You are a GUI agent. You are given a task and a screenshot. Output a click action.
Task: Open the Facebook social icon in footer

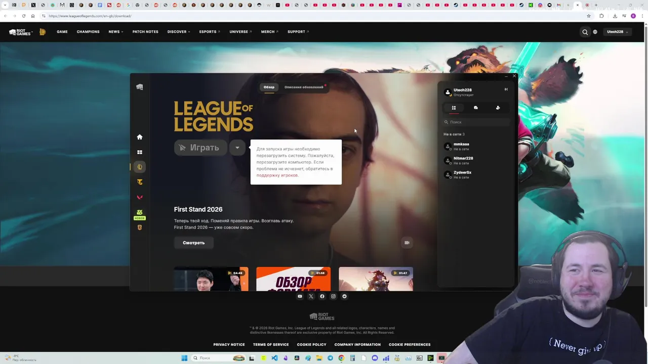coord(322,296)
